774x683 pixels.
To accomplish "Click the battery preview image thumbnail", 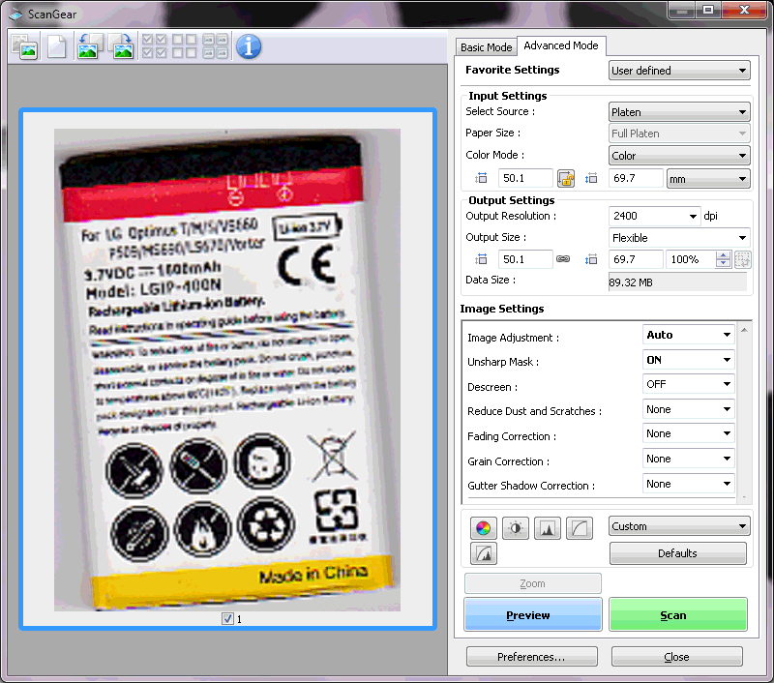I will coord(227,370).
